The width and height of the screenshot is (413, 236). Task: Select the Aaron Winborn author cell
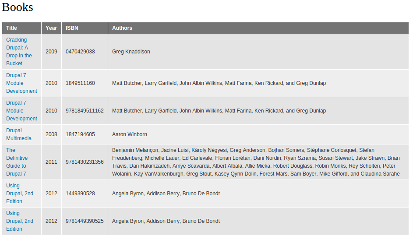coord(258,134)
